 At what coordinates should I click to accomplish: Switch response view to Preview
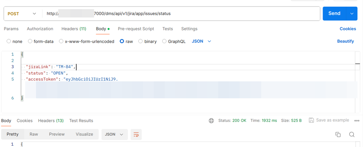pyautogui.click(x=57, y=134)
